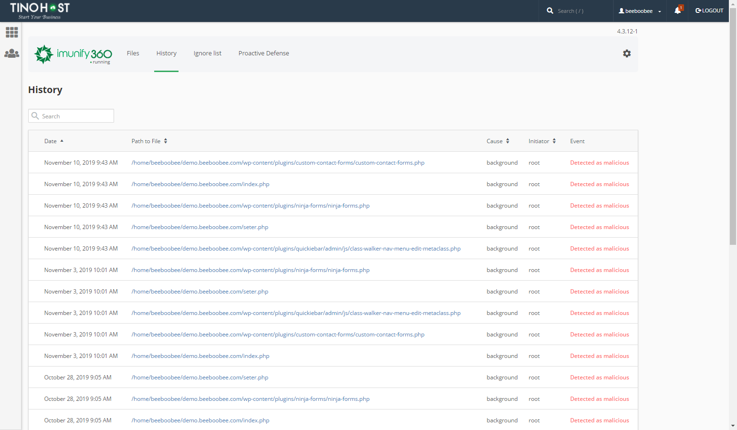Open November 3 custom-contact-forms.php path link

pos(278,335)
